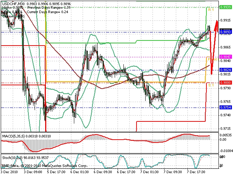Click the 7 Dec 17:30 time label
Screen dimensions: 233x175
pos(196,172)
